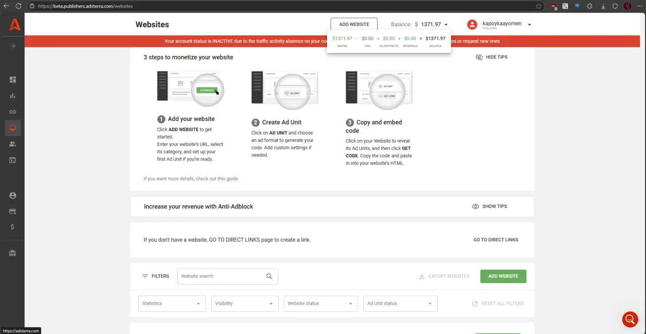Viewport: 646px width, 334px height.
Task: Expand the kapoykaayomen account dropdown arrow
Action: (529, 24)
